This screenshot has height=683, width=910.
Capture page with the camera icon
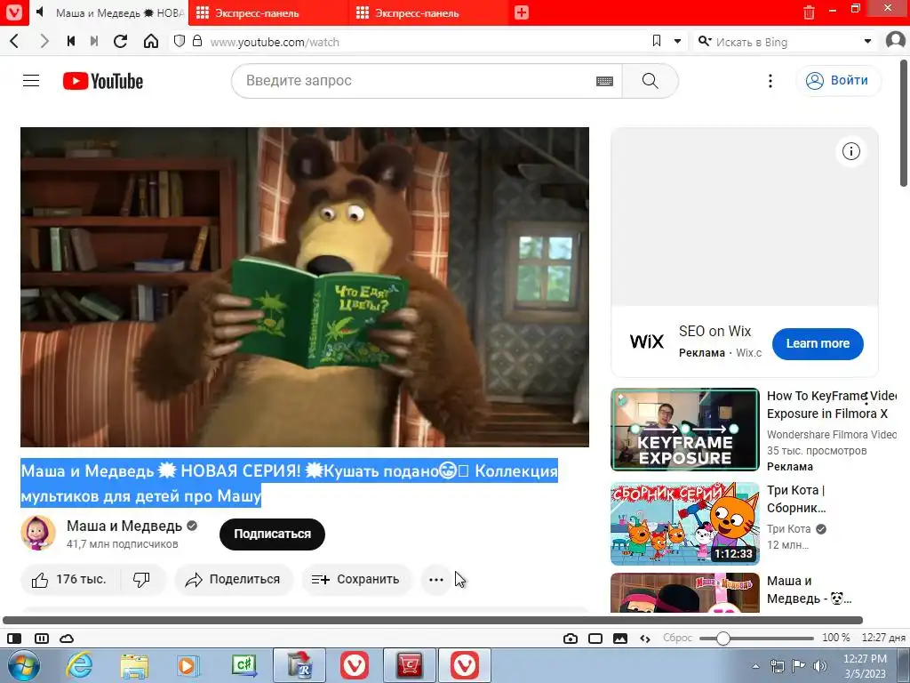[x=571, y=639]
